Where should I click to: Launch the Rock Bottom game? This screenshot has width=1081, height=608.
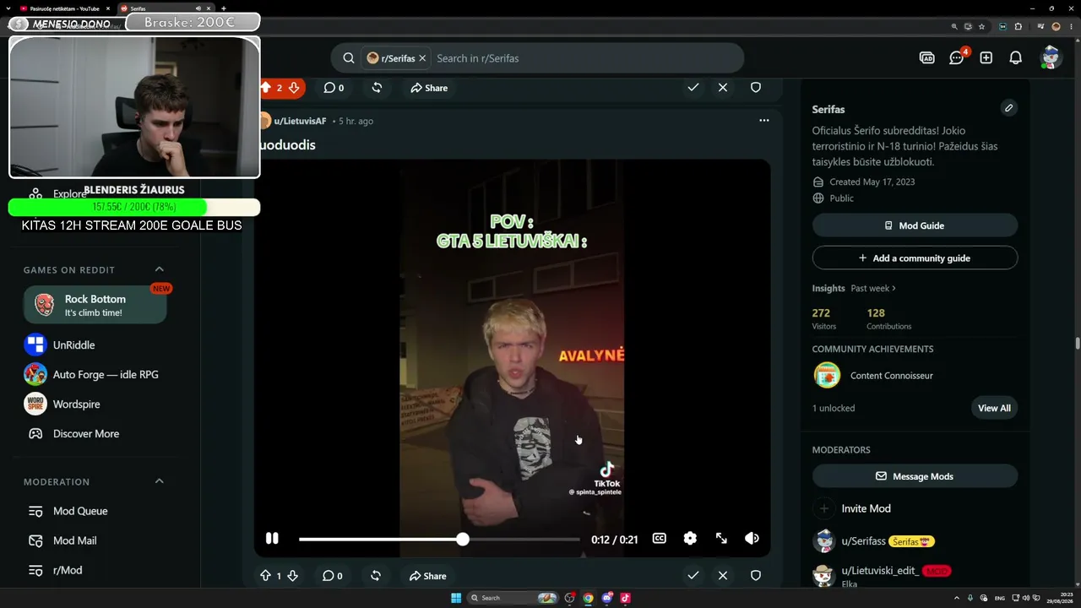coord(95,305)
